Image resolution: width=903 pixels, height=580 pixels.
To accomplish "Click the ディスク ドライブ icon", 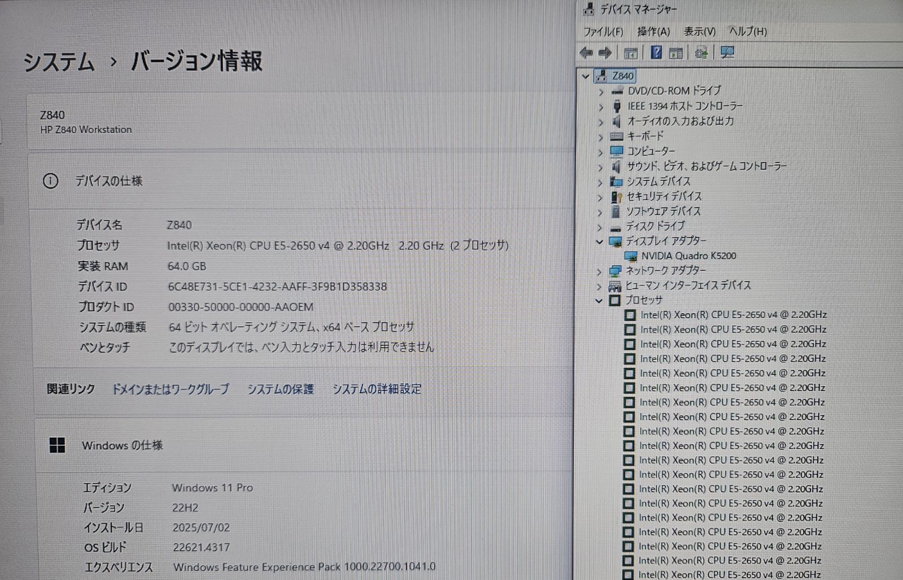I will tap(616, 227).
